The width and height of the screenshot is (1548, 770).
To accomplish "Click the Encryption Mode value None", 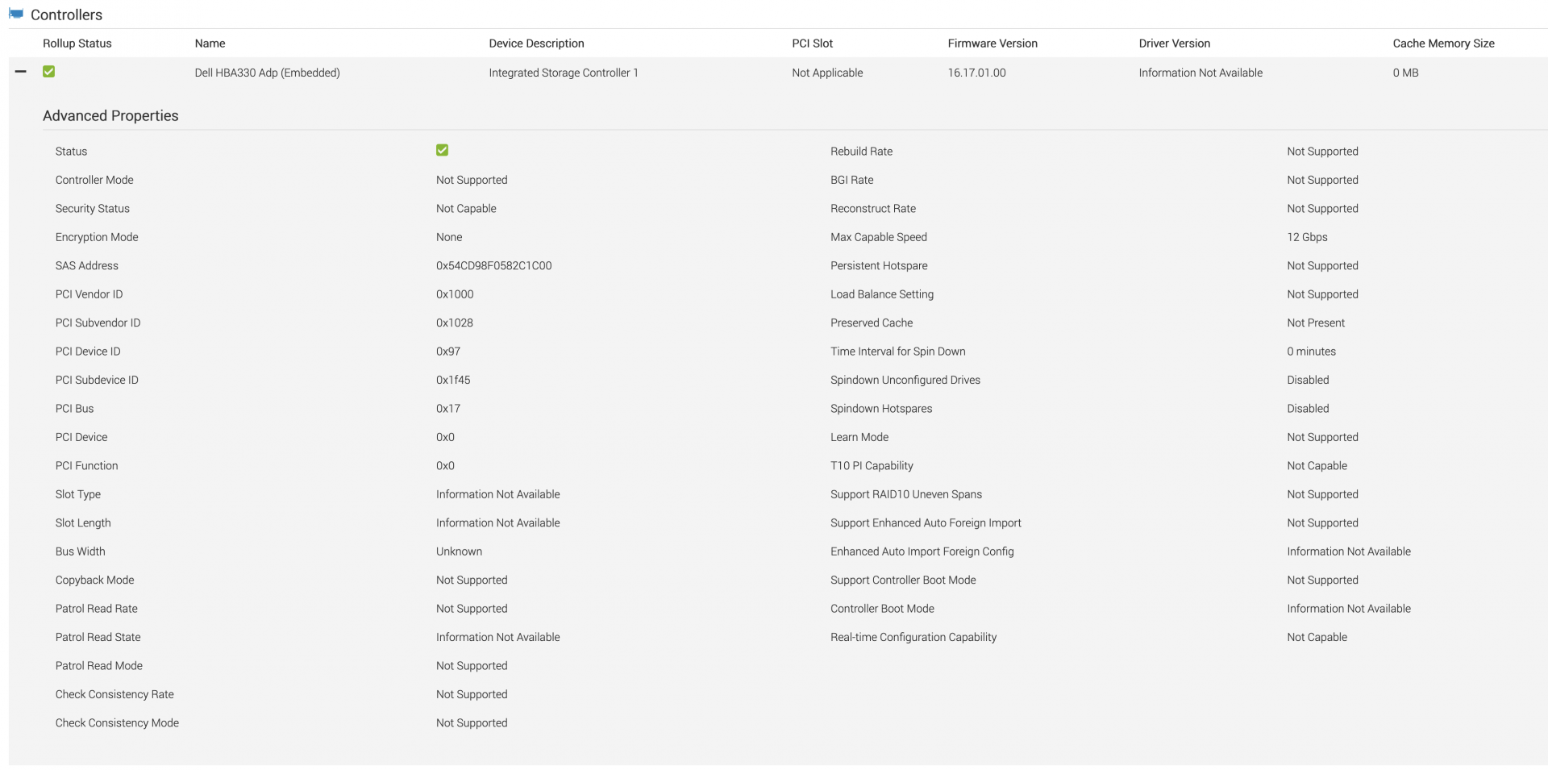I will pyautogui.click(x=449, y=237).
